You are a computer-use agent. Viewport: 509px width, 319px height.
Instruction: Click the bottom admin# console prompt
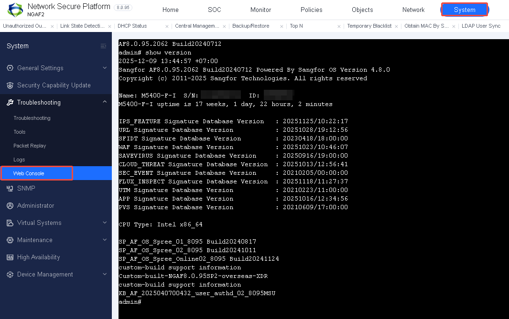coord(130,302)
